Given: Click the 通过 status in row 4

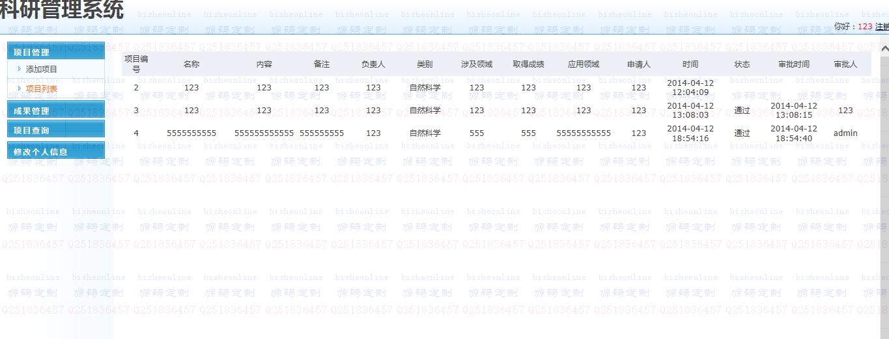Looking at the screenshot, I should tap(742, 133).
